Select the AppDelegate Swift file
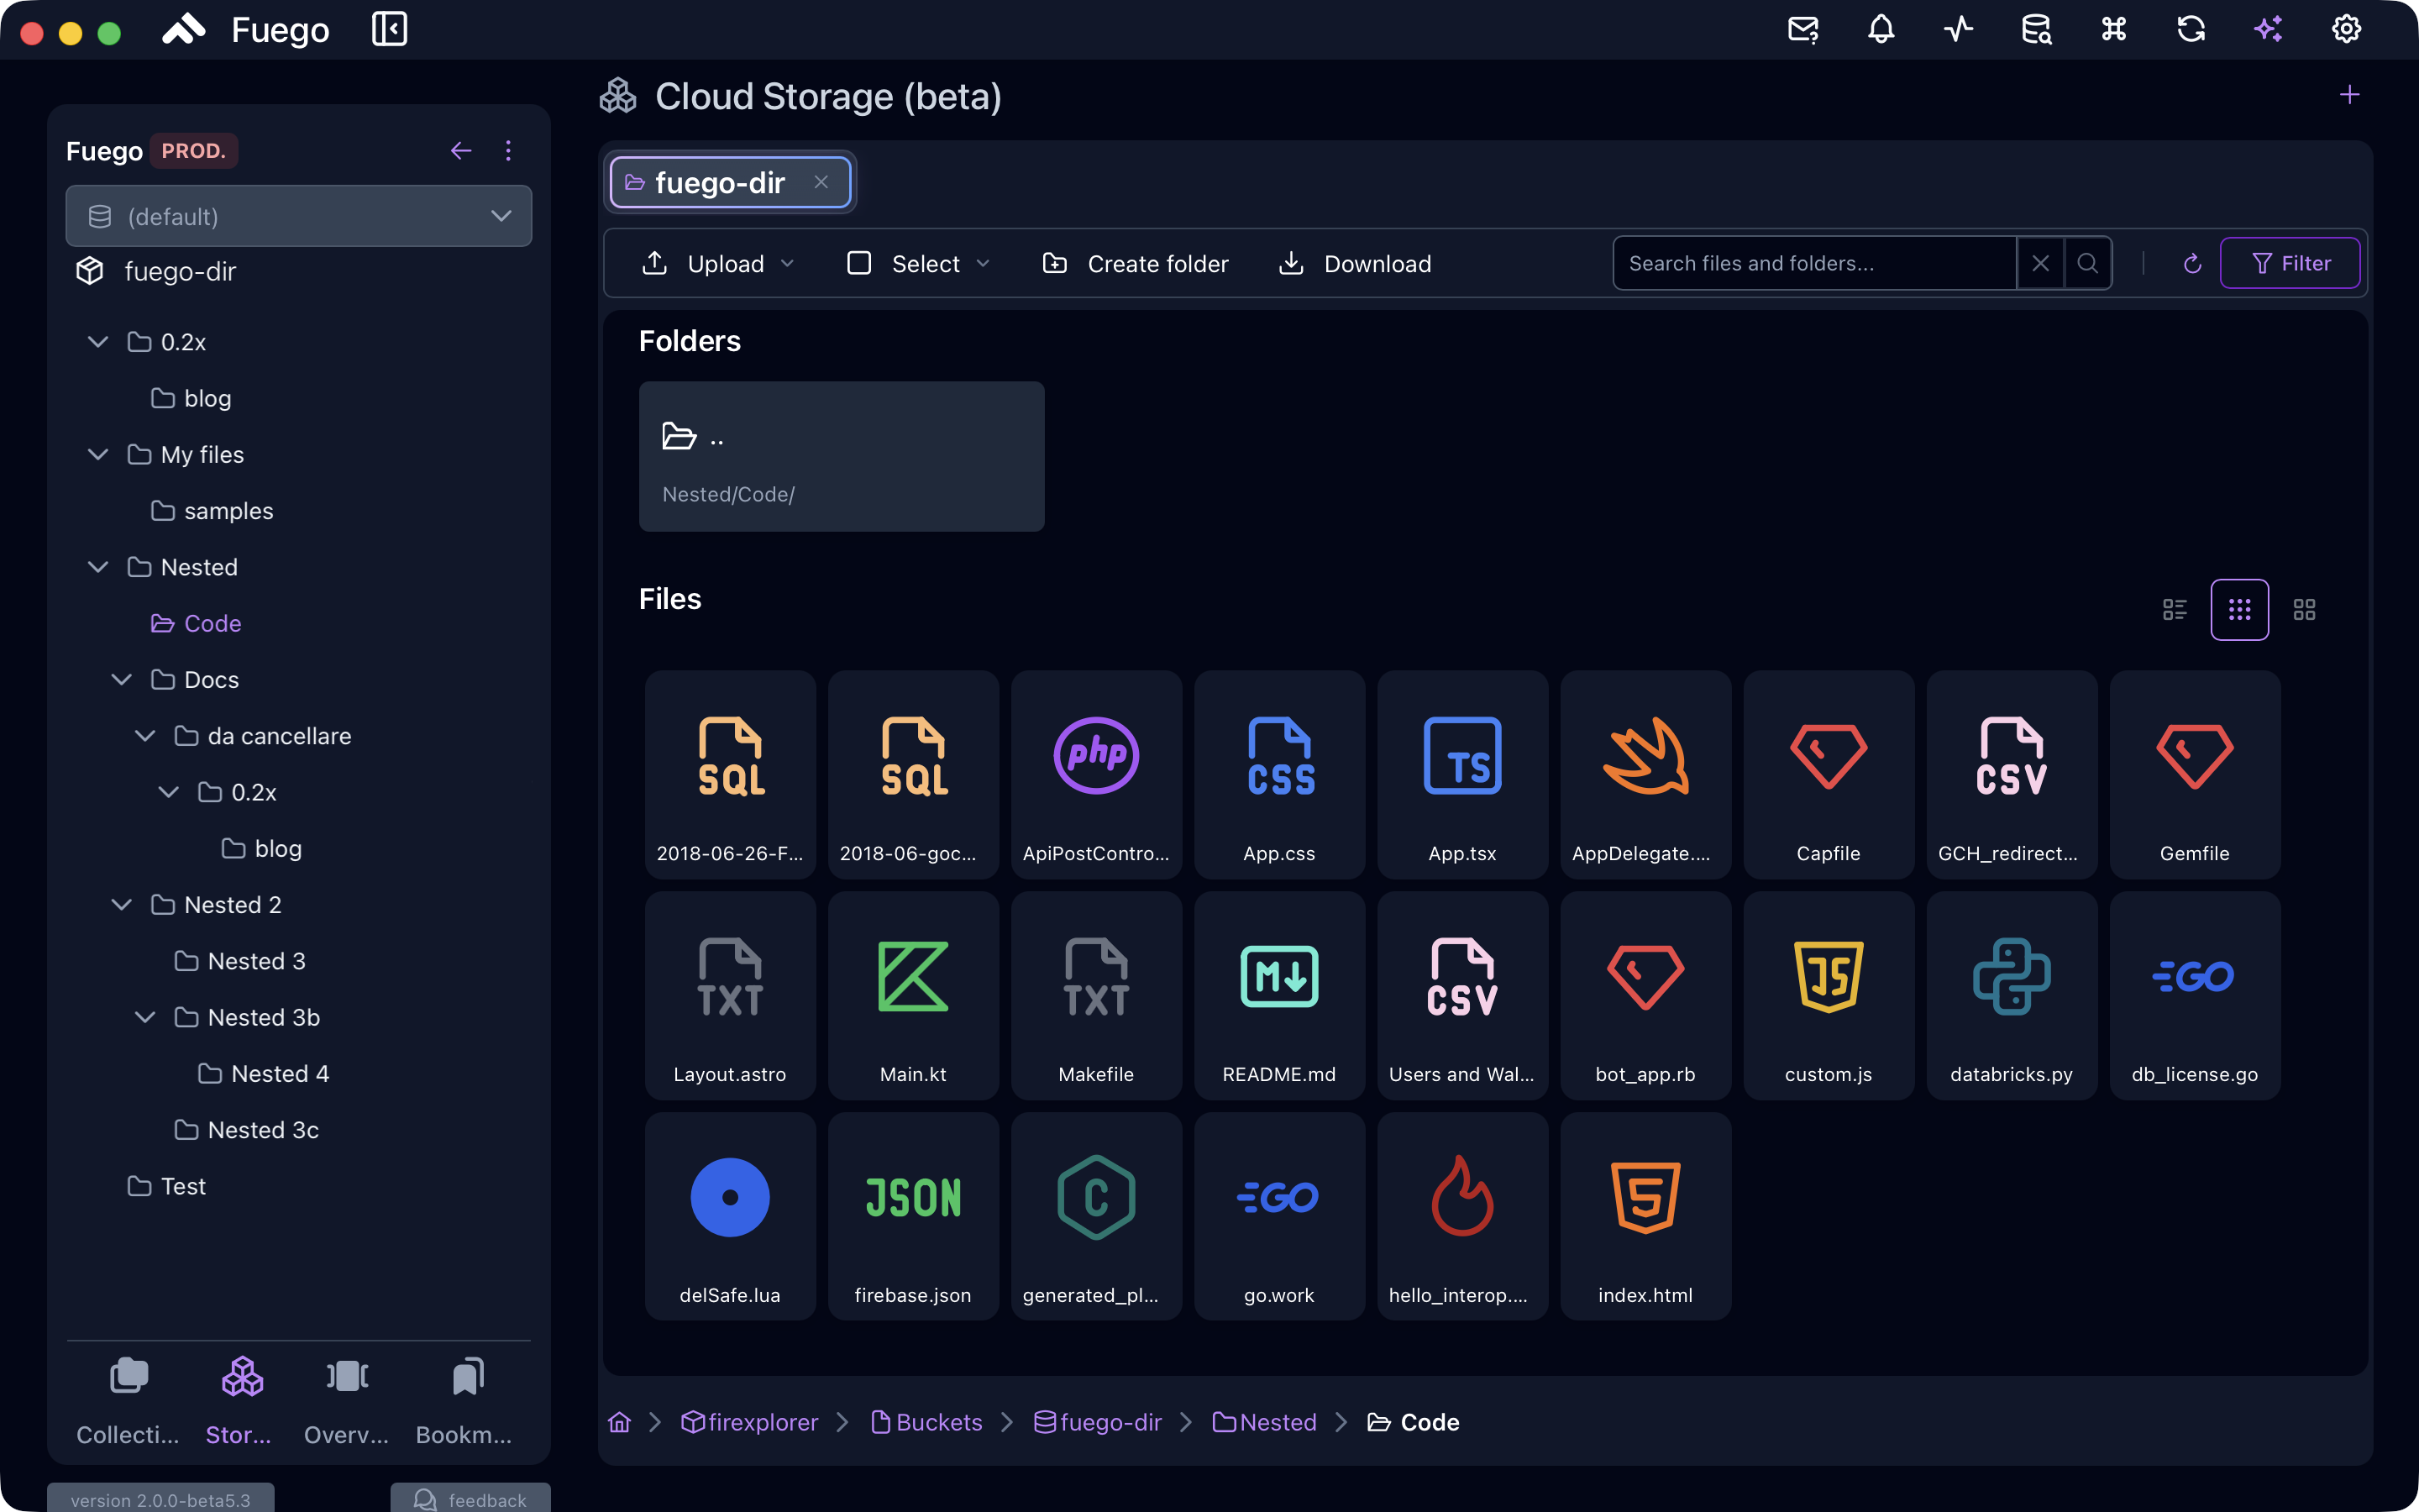This screenshot has height=1512, width=2419. (x=1645, y=775)
